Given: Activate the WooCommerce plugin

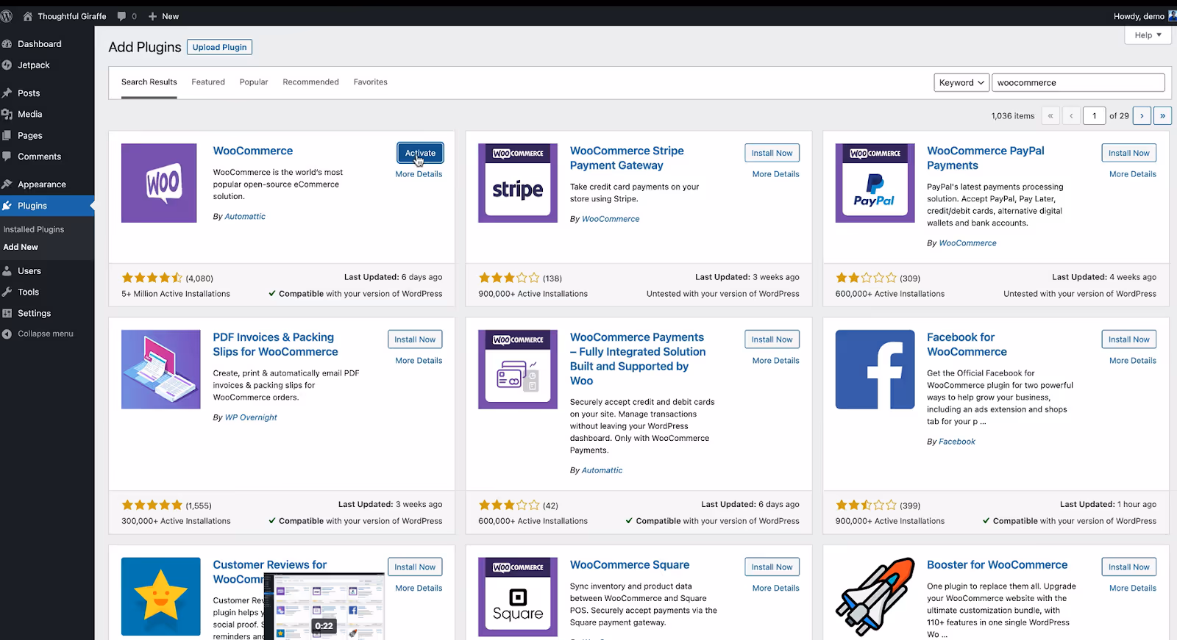Looking at the screenshot, I should point(420,153).
